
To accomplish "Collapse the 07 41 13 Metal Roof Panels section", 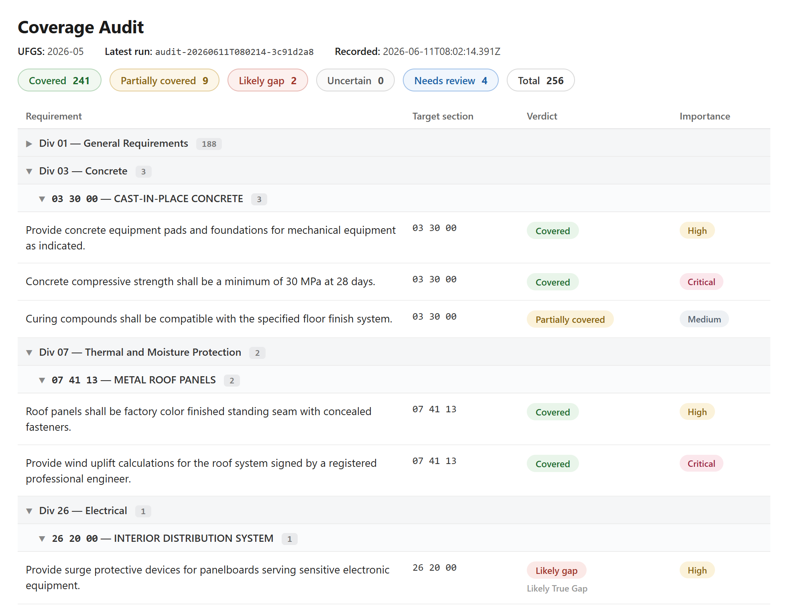I will coord(42,380).
